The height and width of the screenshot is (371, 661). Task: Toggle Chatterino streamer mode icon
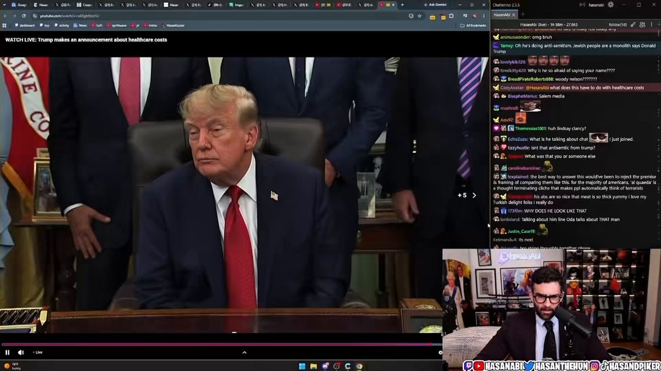[582, 4]
